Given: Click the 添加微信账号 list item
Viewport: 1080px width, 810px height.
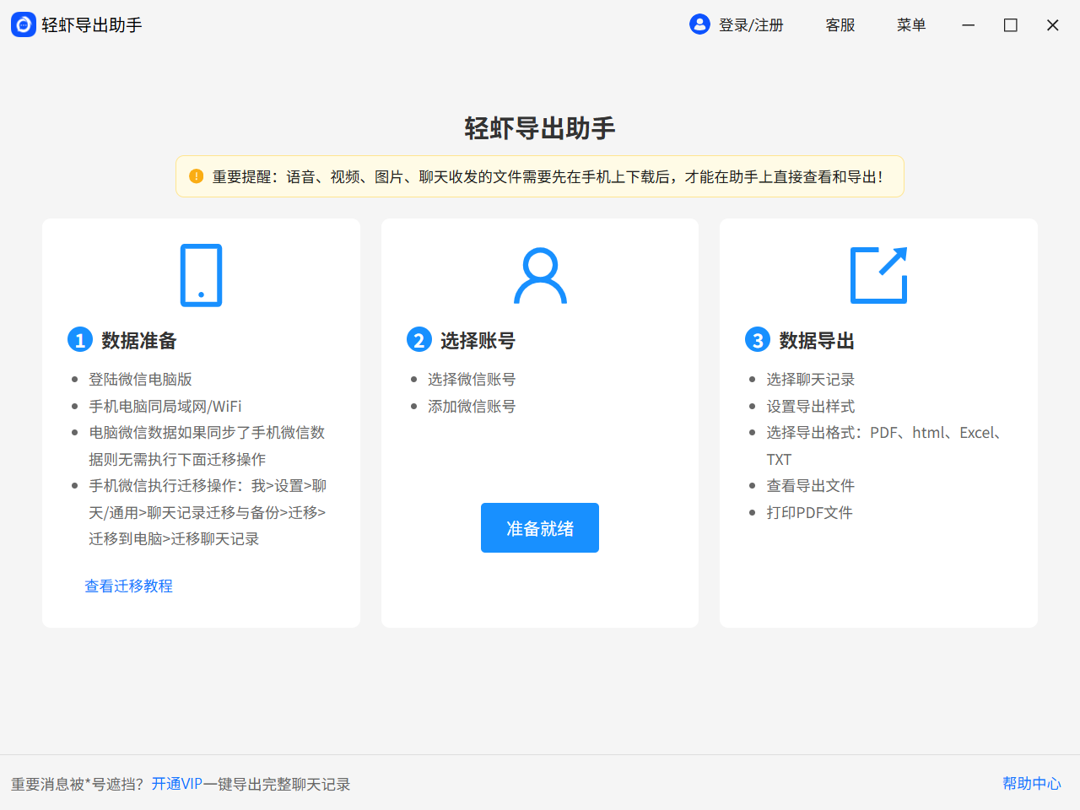Looking at the screenshot, I should 472,407.
